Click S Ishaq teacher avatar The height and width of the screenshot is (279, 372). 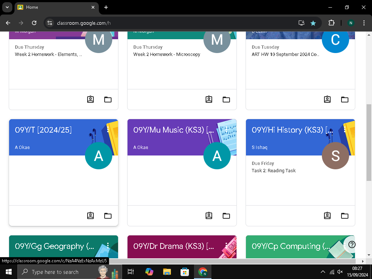coord(335,155)
